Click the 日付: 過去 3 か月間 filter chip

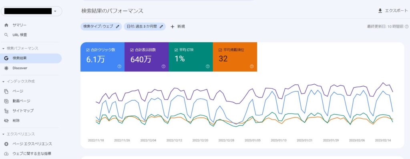(145, 26)
